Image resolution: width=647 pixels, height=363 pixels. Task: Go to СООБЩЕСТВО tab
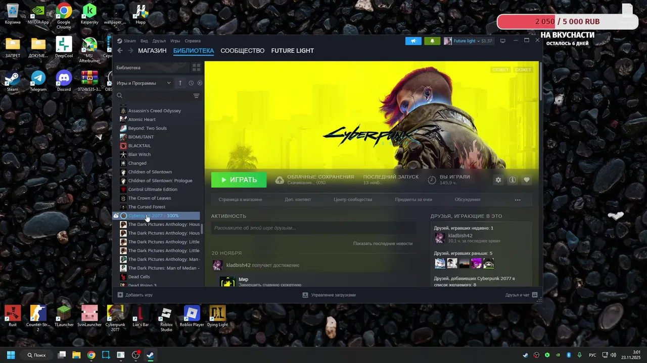[x=243, y=50]
